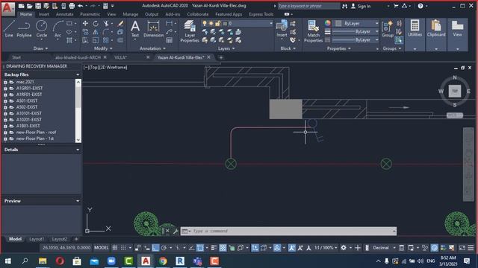Click the search keyword or phrase box

tap(308, 6)
